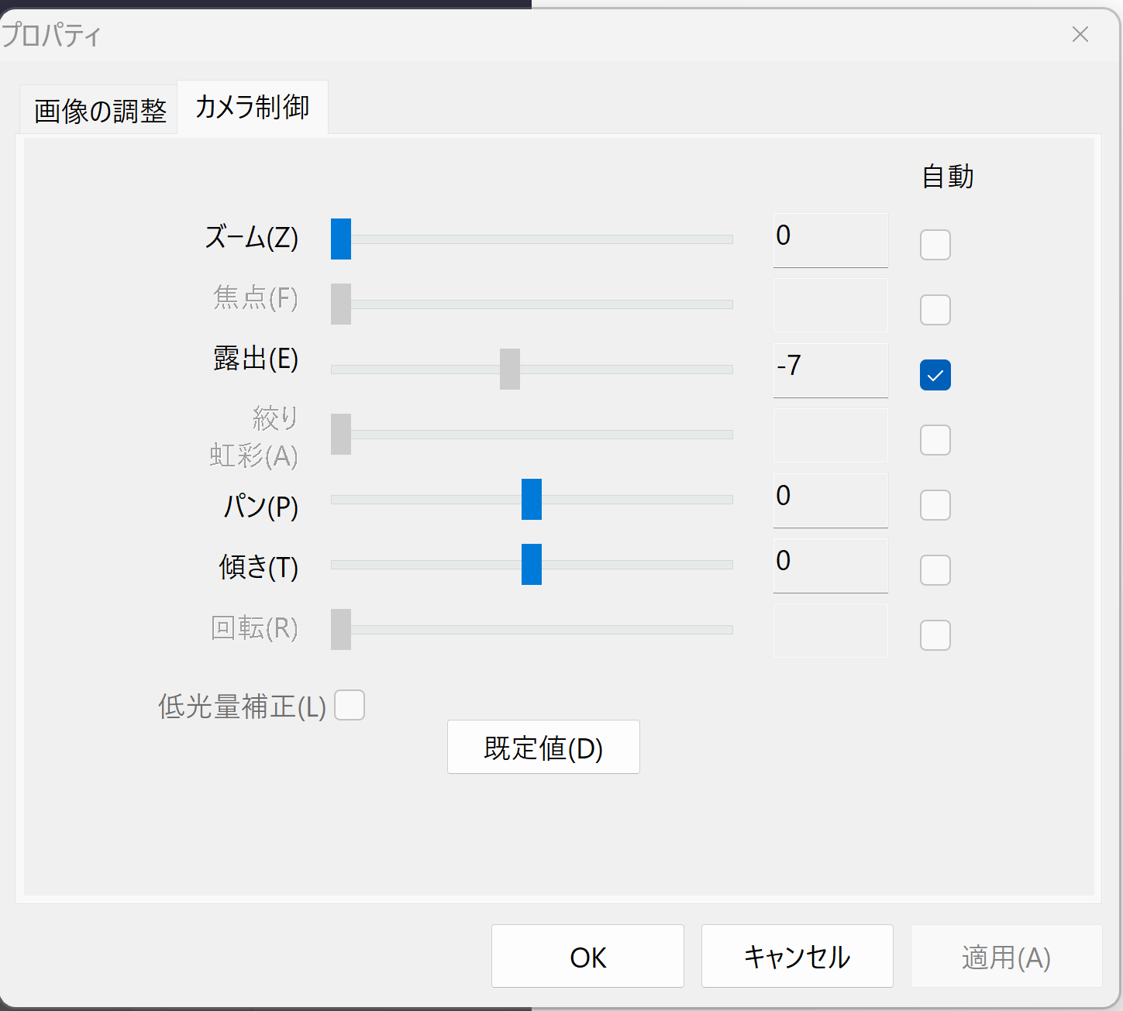This screenshot has height=1011, width=1123.
Task: Check the auto box for 傾き(T)
Action: tap(935, 570)
